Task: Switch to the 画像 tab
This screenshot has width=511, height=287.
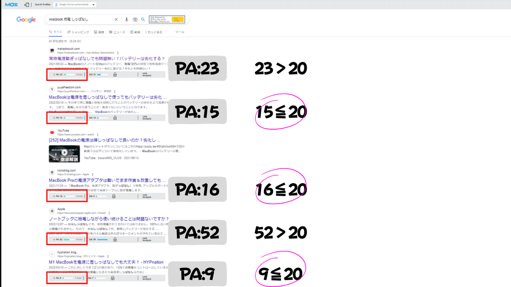Action: (99, 32)
